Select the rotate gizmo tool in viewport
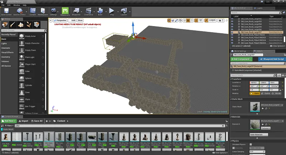 point(173,20)
